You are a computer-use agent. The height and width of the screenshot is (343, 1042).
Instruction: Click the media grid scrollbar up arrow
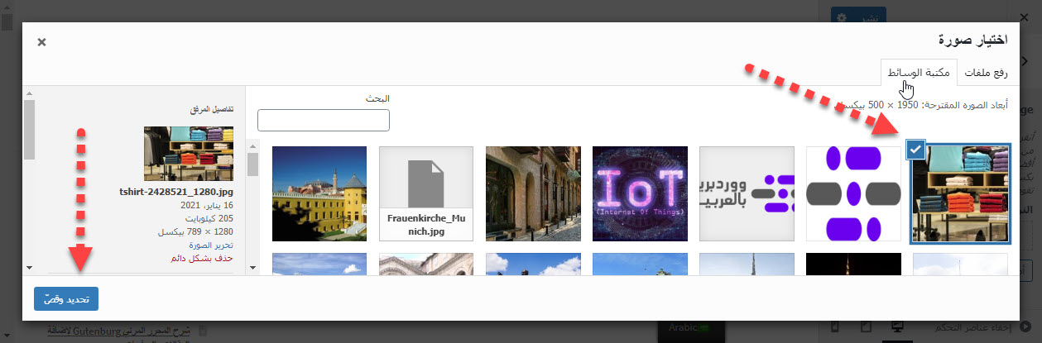tap(252, 147)
